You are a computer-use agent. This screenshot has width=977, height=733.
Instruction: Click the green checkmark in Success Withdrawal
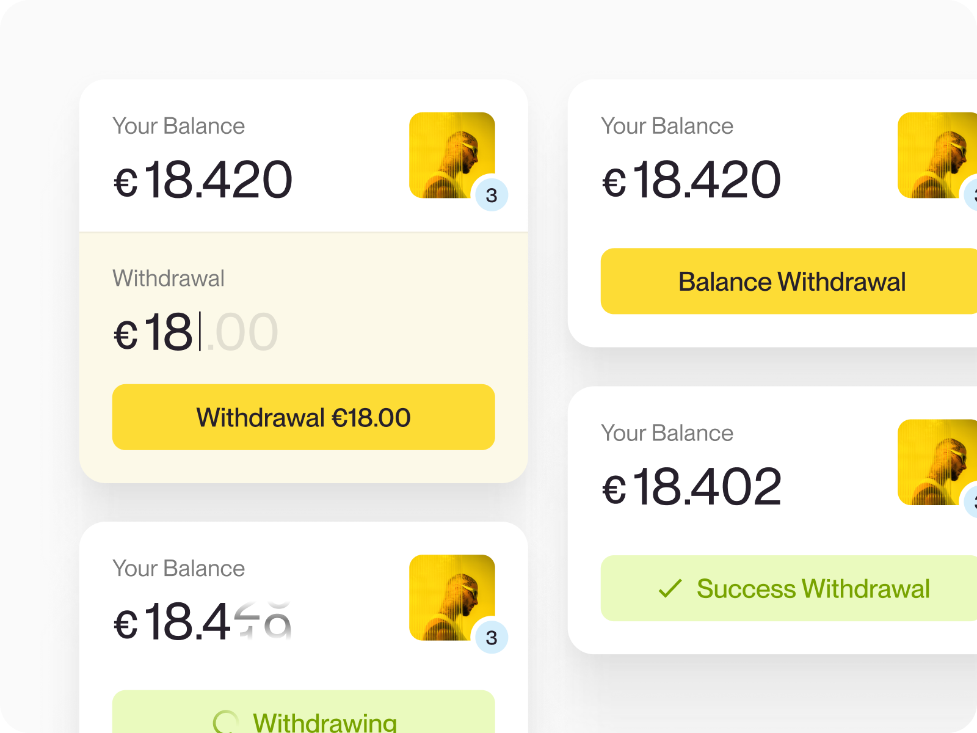(x=669, y=589)
